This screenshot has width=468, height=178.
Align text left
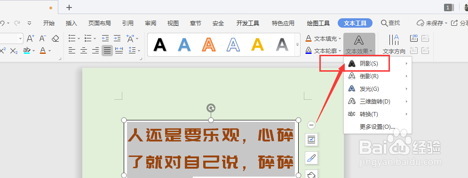click(71, 51)
